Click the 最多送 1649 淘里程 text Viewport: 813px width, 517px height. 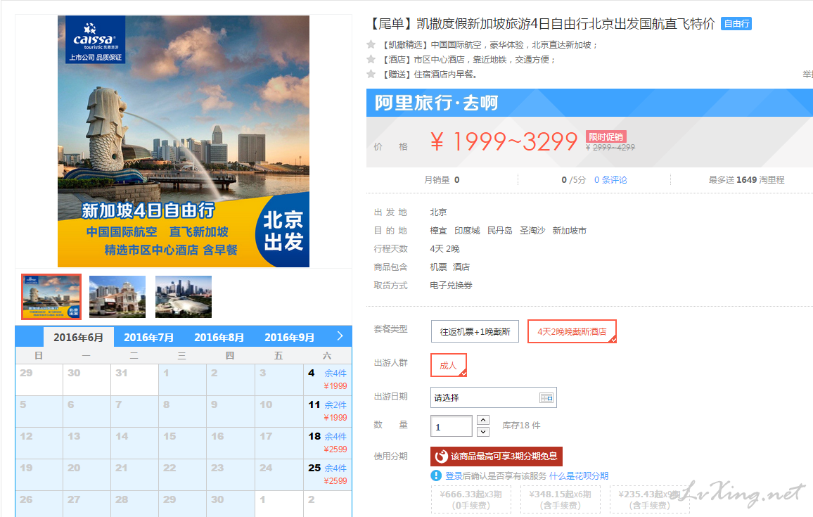pos(746,180)
